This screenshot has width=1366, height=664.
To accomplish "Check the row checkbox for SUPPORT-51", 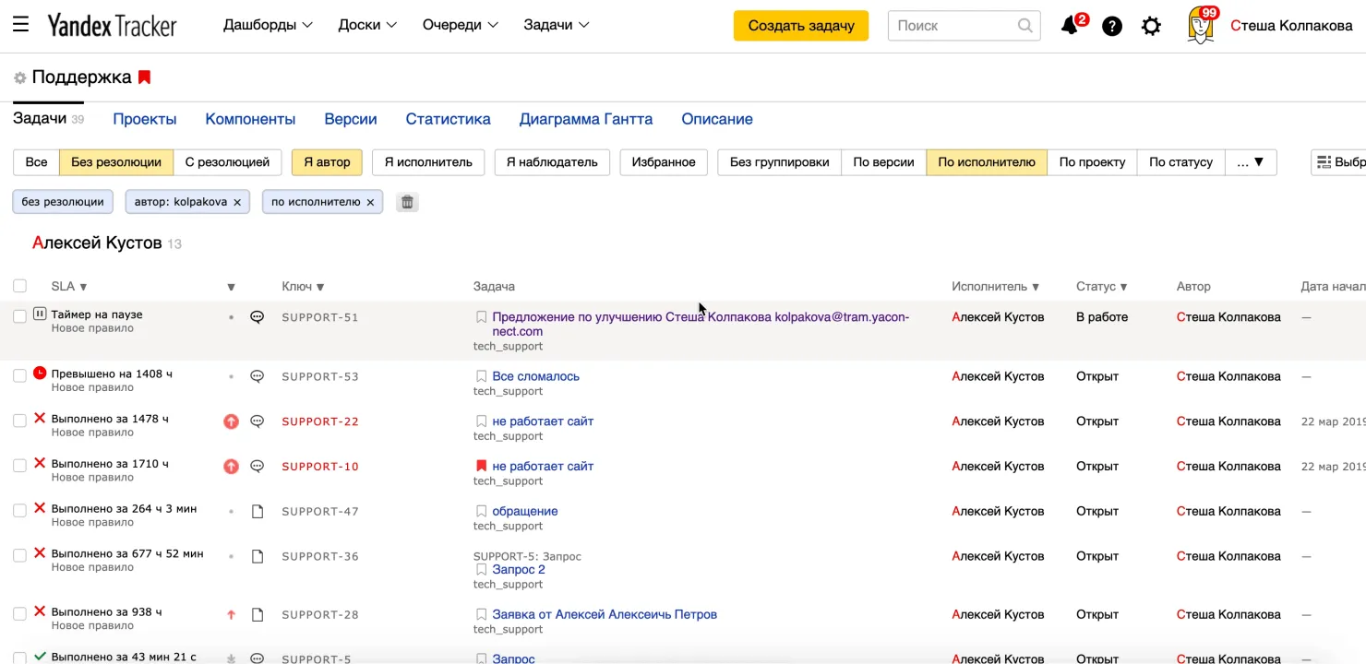I will (19, 316).
